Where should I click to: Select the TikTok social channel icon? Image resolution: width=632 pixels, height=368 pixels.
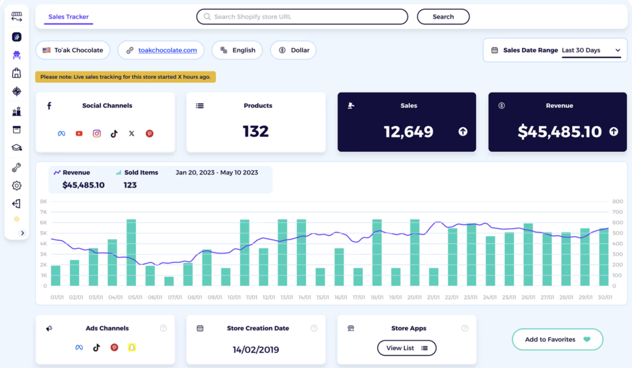(x=114, y=133)
